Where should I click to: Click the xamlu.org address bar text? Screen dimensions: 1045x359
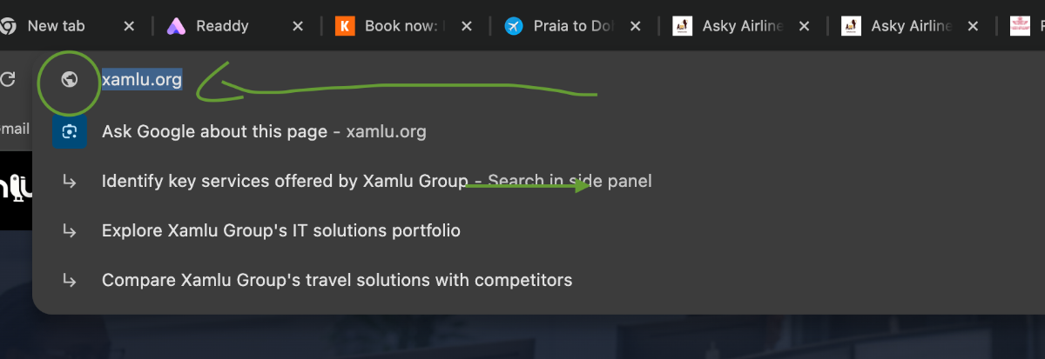pyautogui.click(x=142, y=80)
